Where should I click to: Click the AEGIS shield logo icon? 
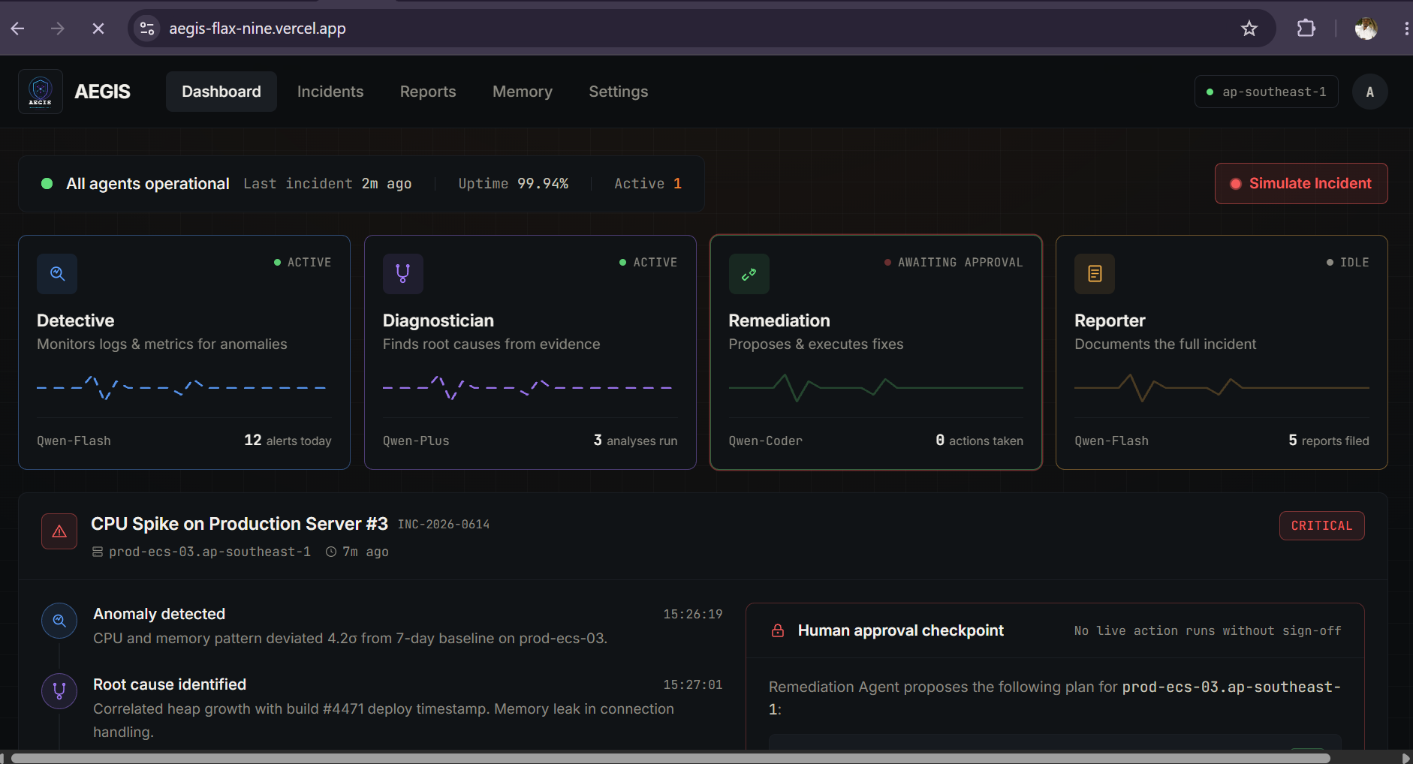point(41,92)
